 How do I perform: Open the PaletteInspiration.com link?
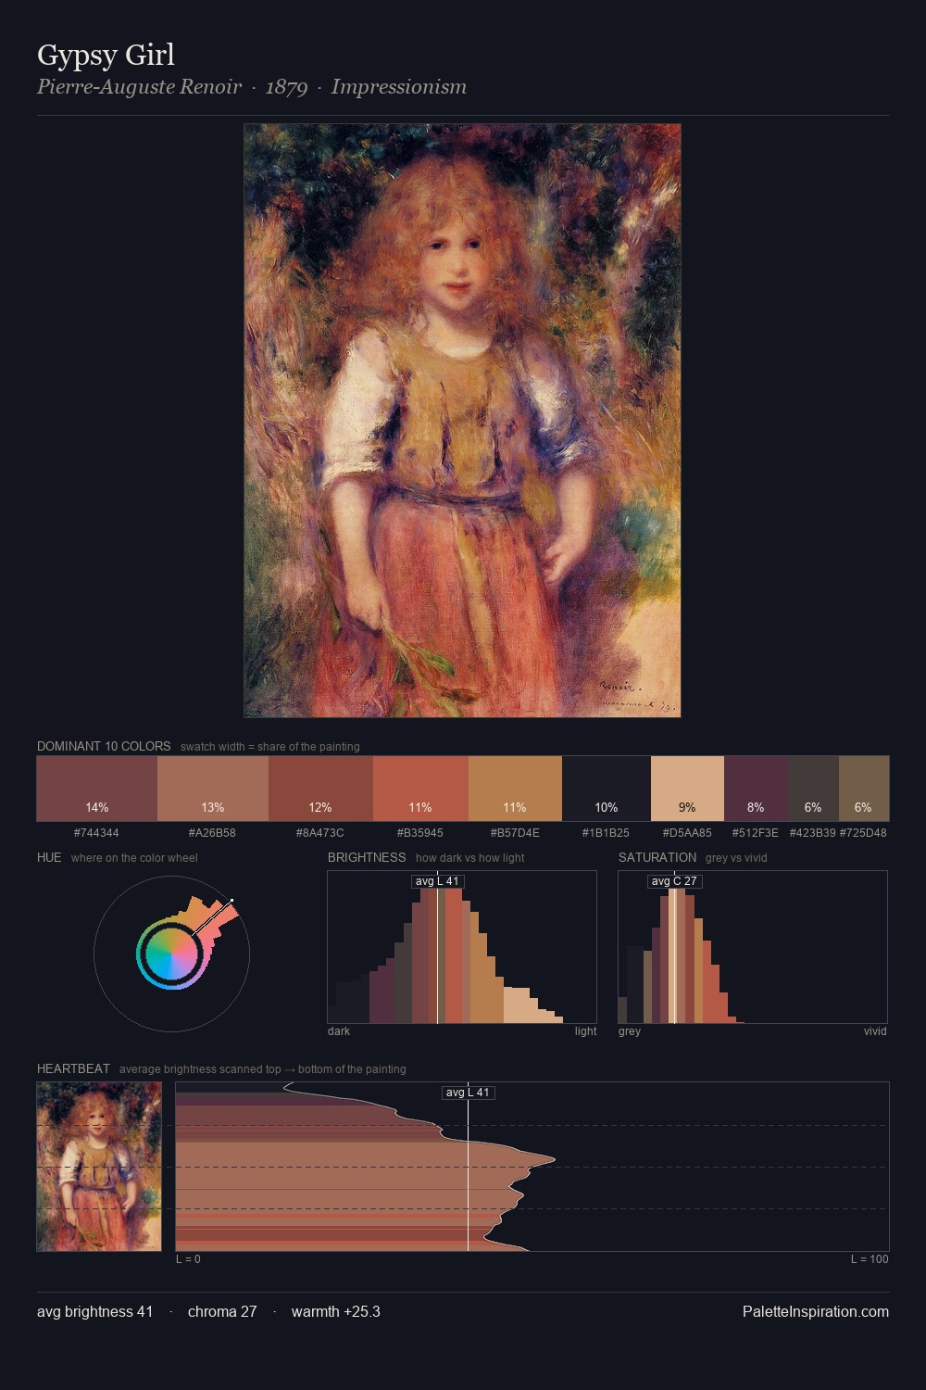(x=816, y=1312)
